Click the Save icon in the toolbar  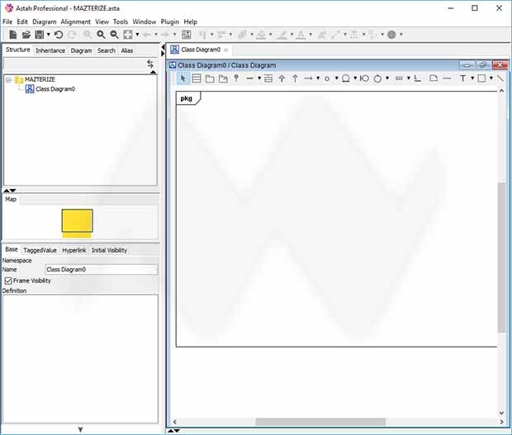click(39, 35)
